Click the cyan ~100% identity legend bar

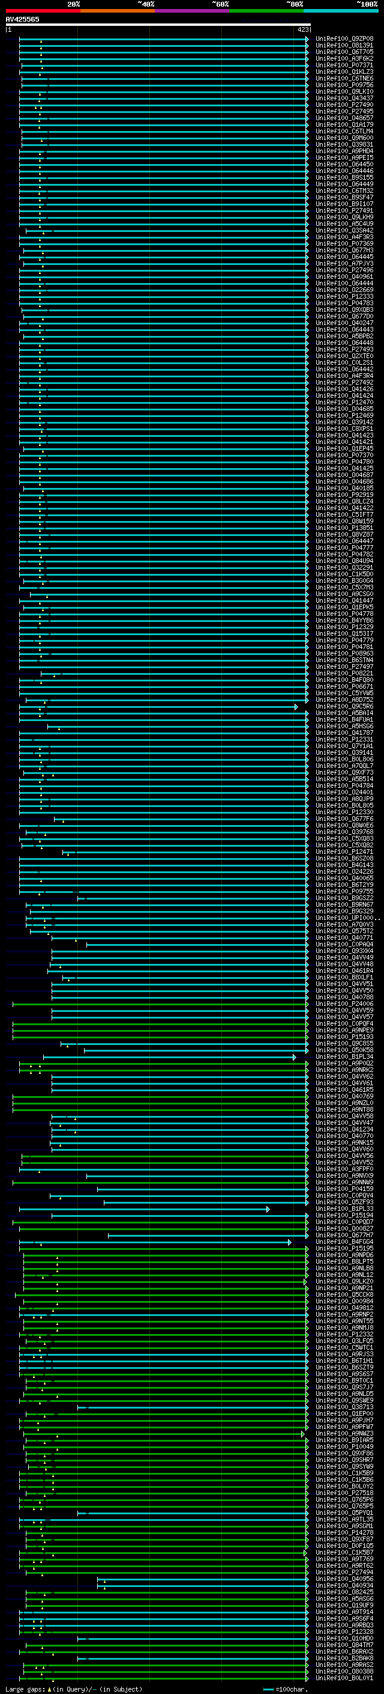pos(341,11)
